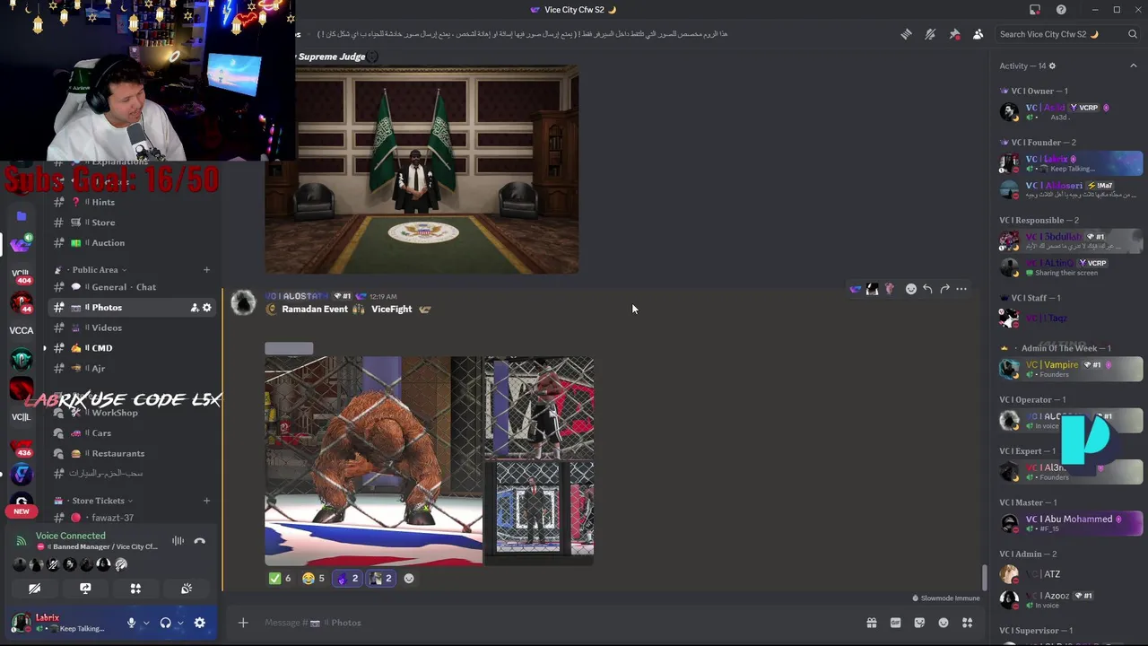The width and height of the screenshot is (1148, 646).
Task: Open the Threads icon in channel header
Action: [906, 34]
